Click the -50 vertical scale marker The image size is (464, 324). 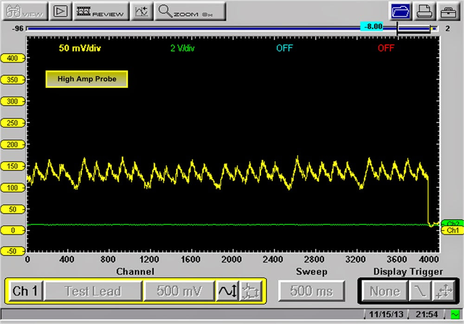pyautogui.click(x=13, y=251)
